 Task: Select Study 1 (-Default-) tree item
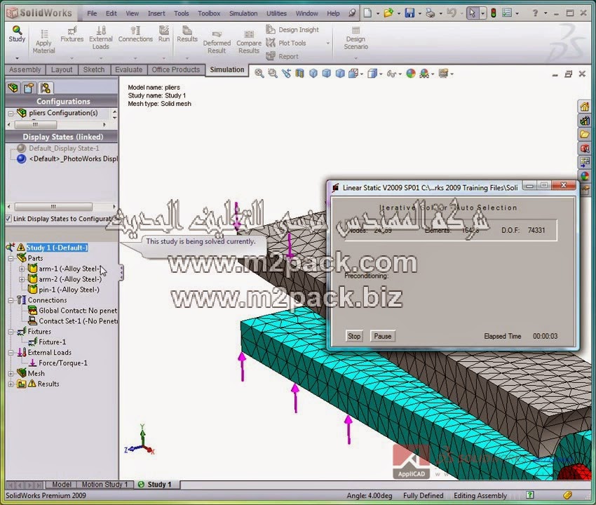coord(57,248)
